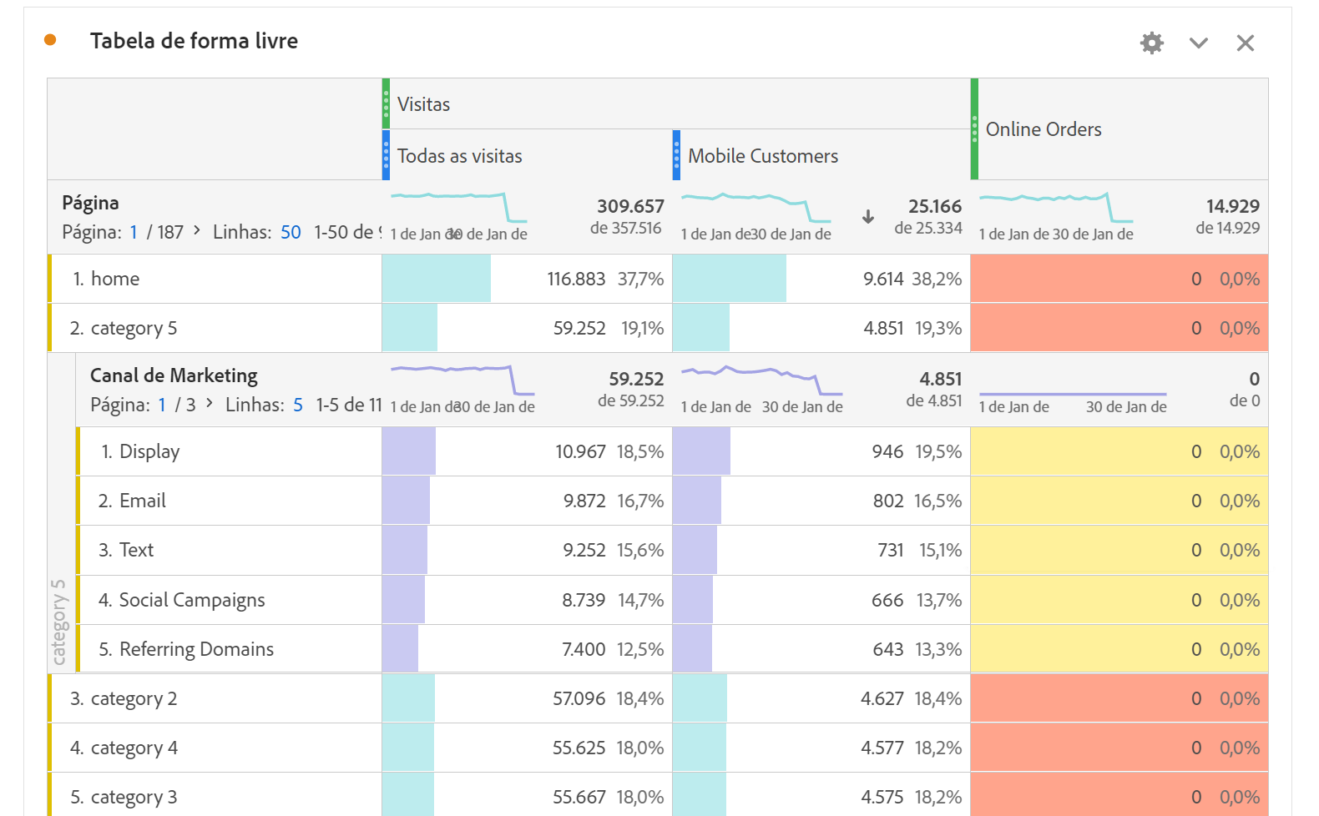Image resolution: width=1319 pixels, height=816 pixels.
Task: Click the Mobile Customers sort arrow
Action: coord(868,217)
